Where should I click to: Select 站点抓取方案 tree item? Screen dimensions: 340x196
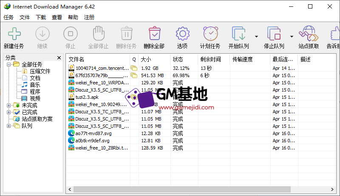(x=37, y=119)
